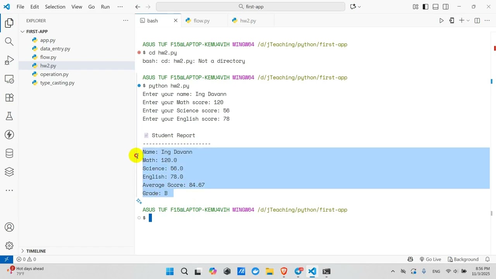This screenshot has width=496, height=279.
Task: Click the Run play button in editor toolbar
Action: pyautogui.click(x=441, y=21)
